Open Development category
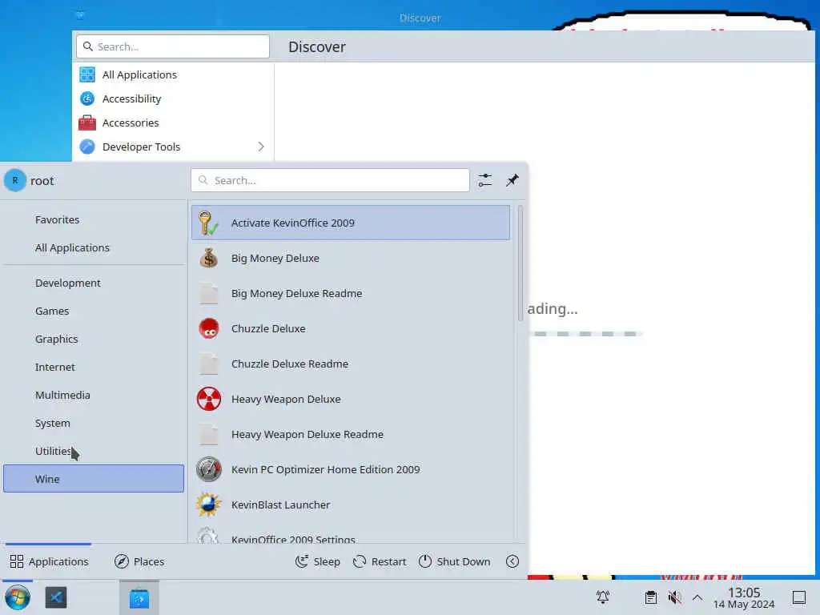Image resolution: width=820 pixels, height=615 pixels. 94,283
